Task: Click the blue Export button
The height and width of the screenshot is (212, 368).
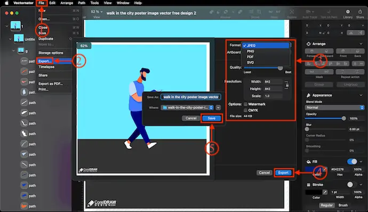Action: click(283, 172)
